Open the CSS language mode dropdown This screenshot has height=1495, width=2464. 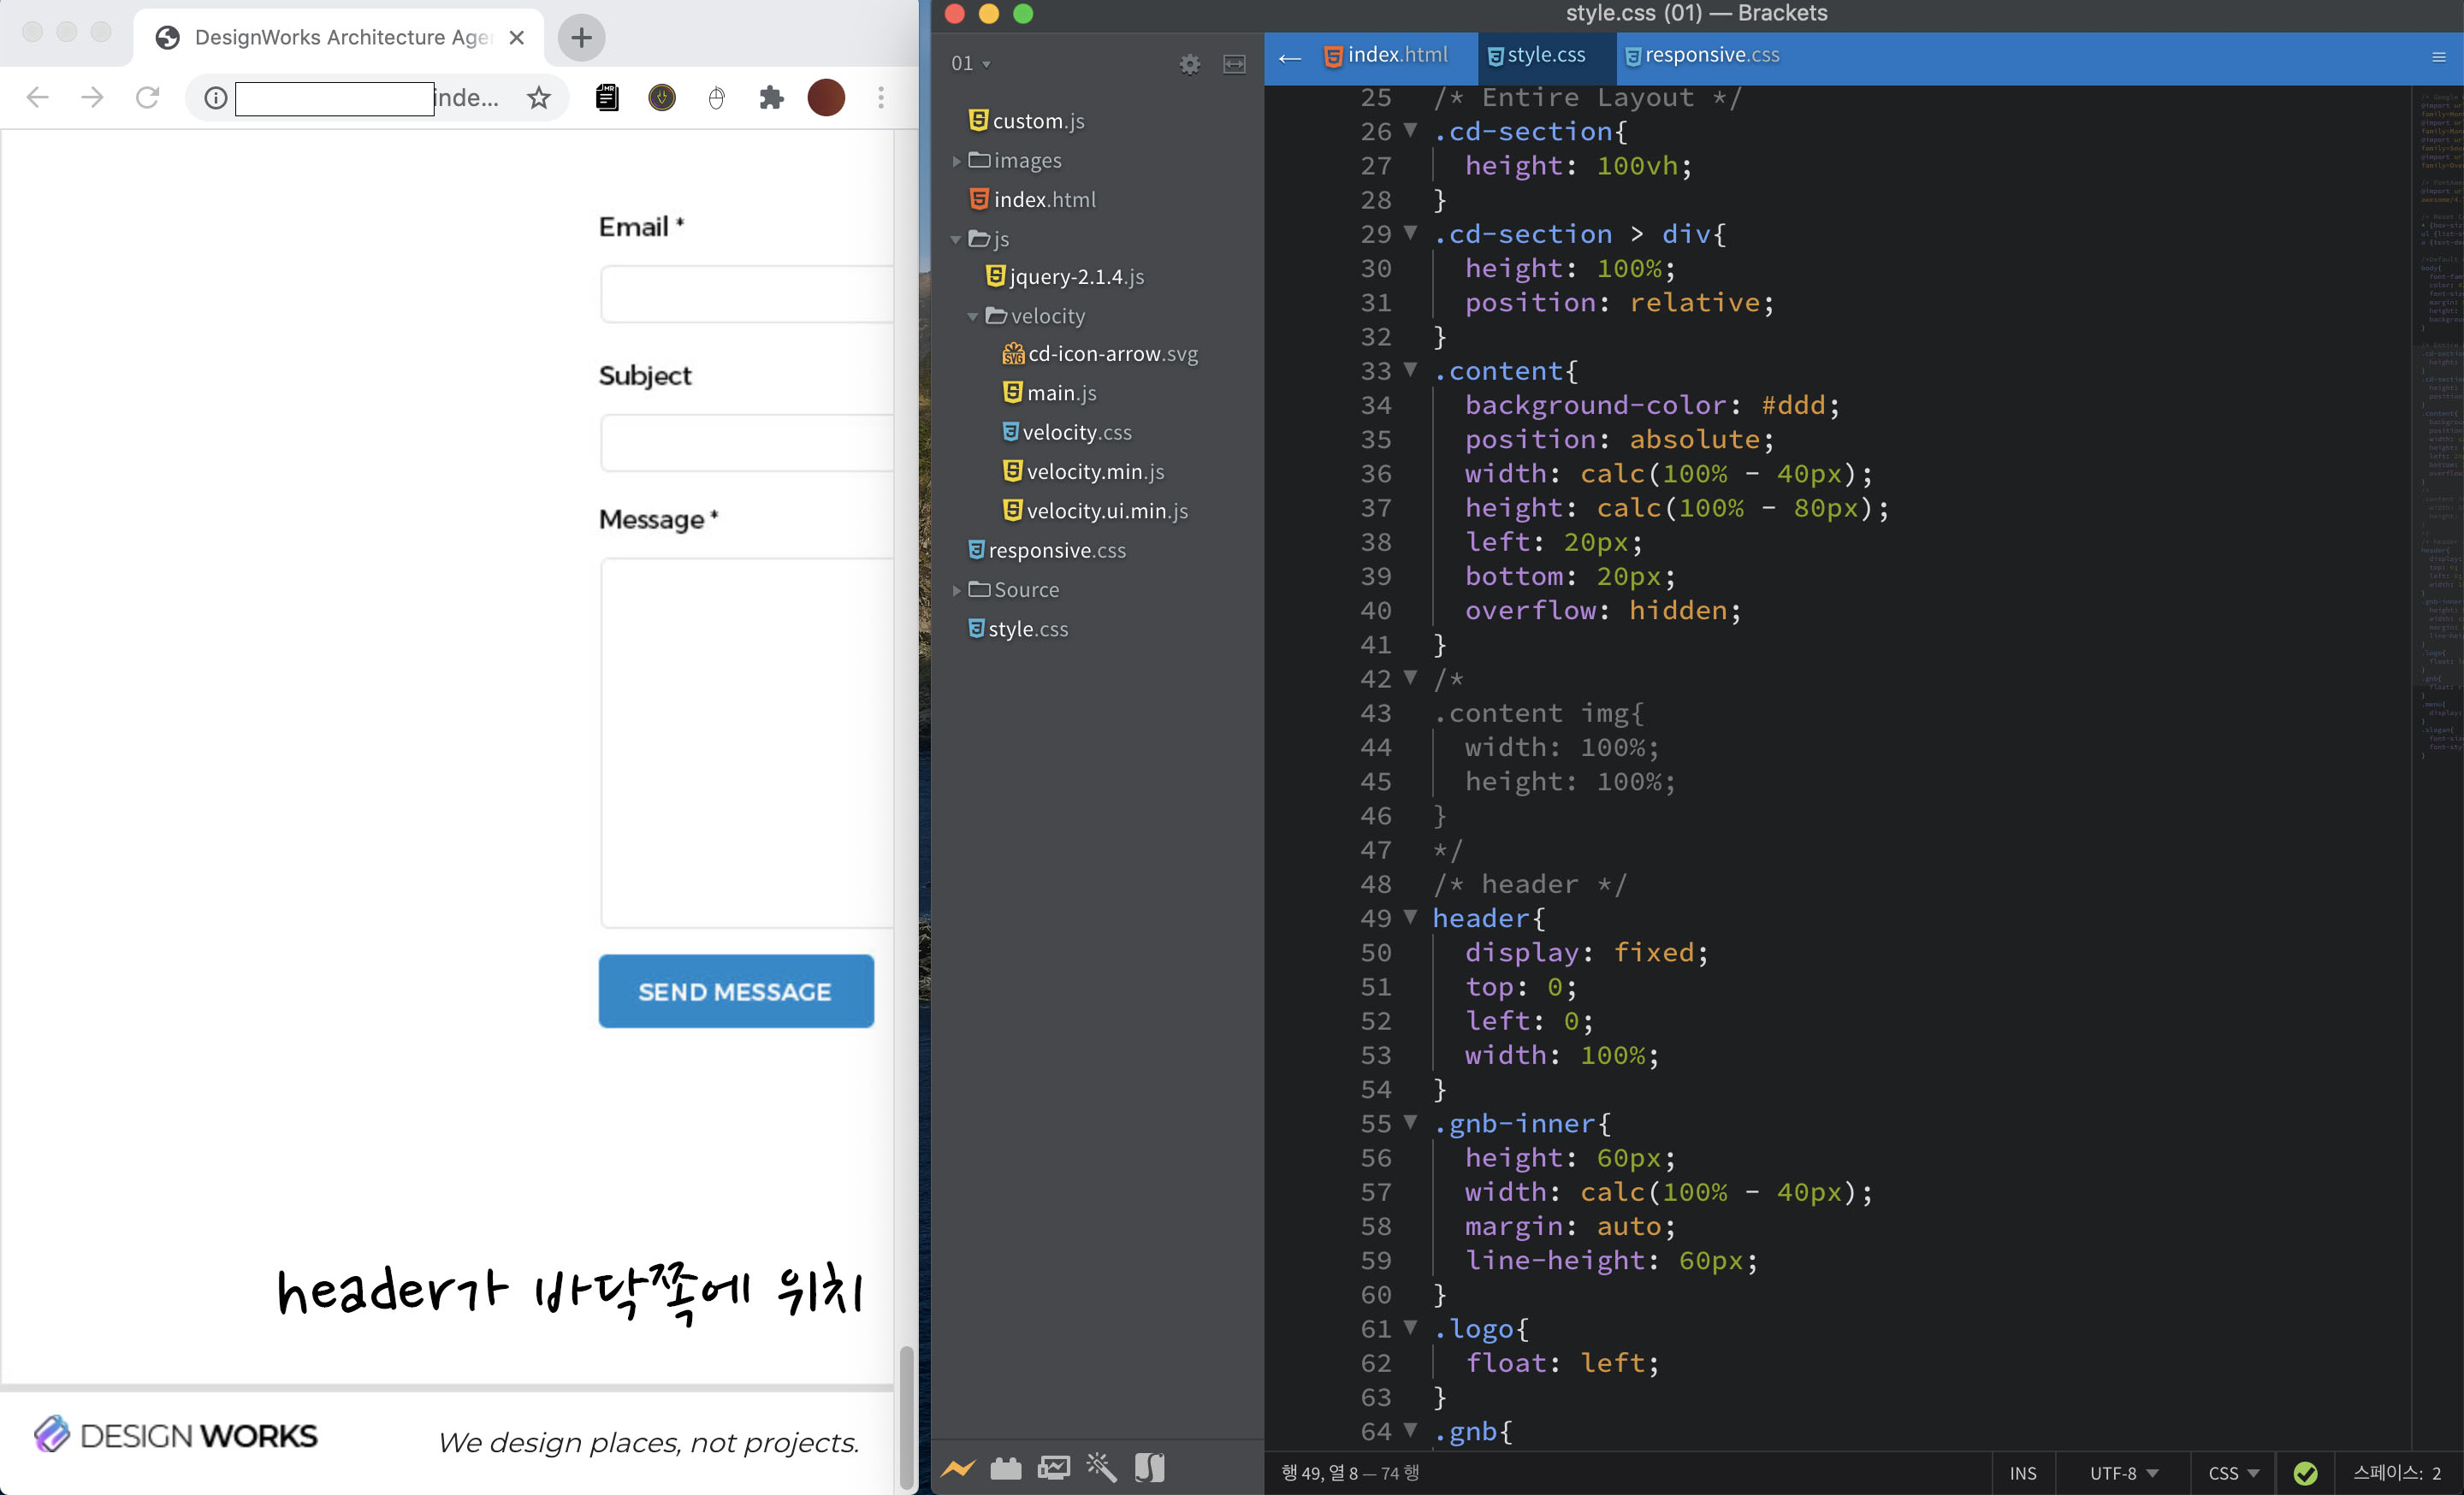click(2233, 1473)
